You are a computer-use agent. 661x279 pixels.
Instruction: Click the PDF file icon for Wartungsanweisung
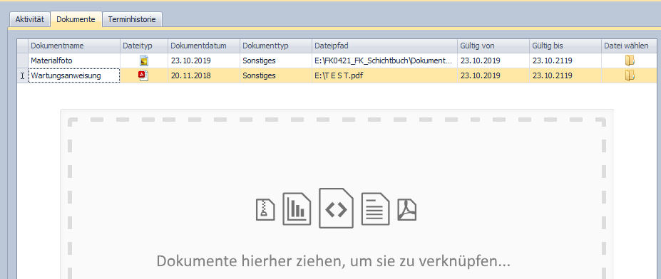click(x=144, y=75)
